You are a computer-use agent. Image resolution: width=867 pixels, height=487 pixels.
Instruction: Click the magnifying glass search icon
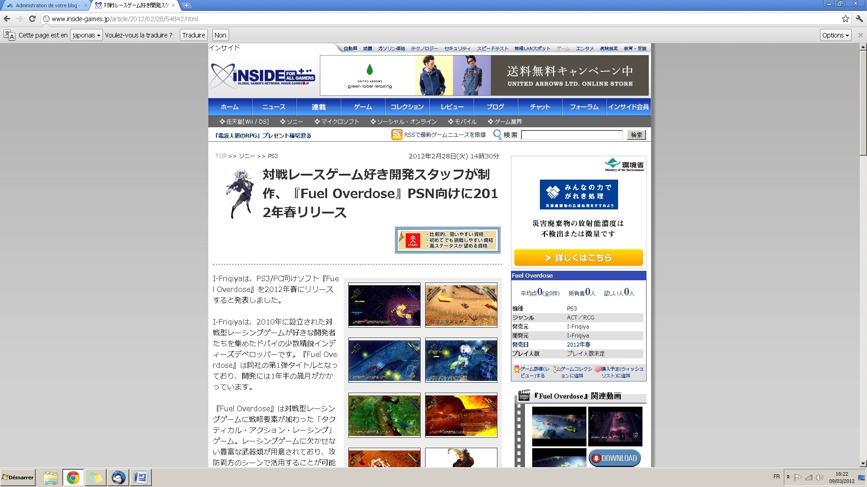(x=497, y=135)
